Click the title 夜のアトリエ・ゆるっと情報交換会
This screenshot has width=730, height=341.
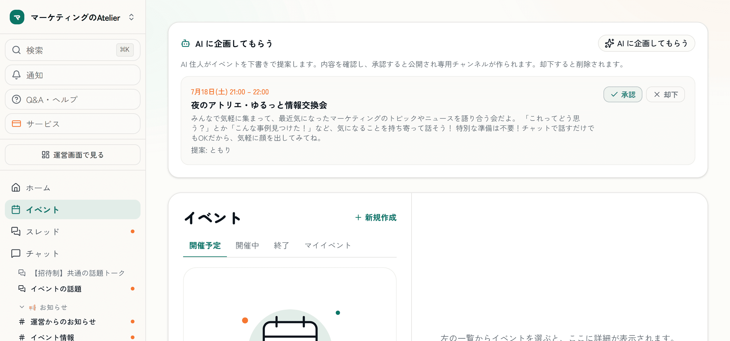click(259, 105)
